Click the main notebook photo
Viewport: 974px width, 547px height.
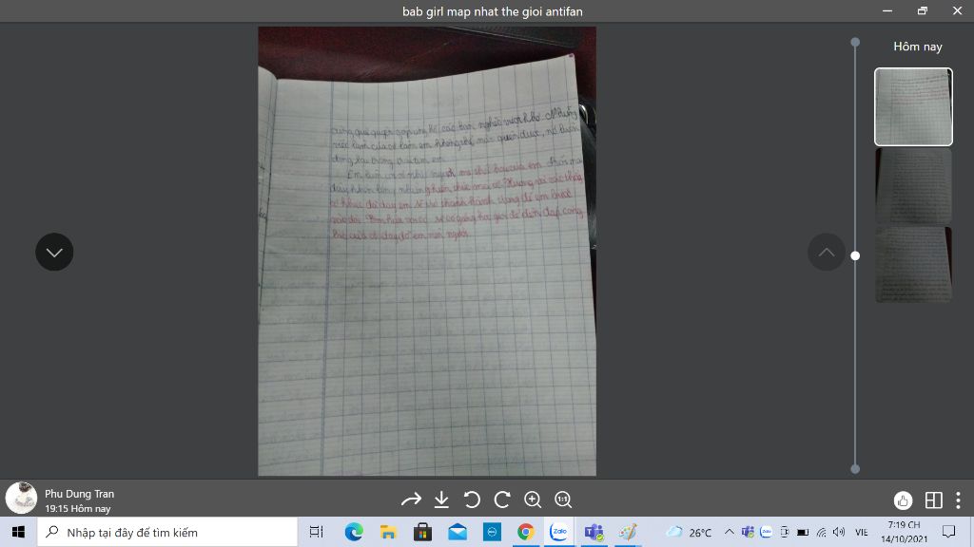coord(427,251)
